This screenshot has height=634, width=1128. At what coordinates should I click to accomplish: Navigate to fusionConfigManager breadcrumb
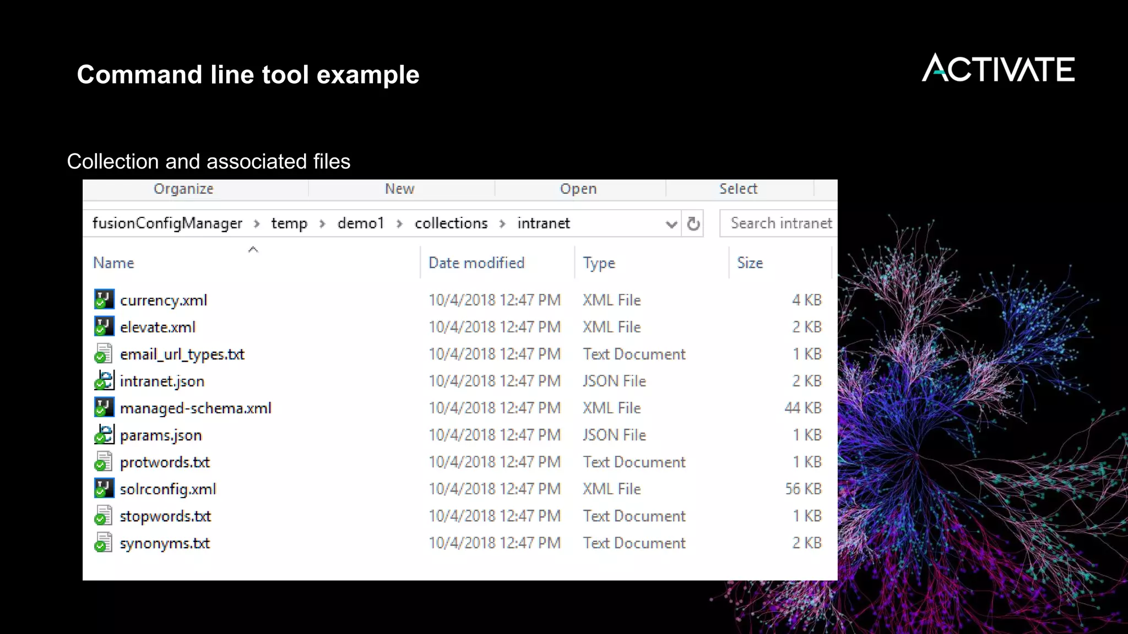[167, 223]
